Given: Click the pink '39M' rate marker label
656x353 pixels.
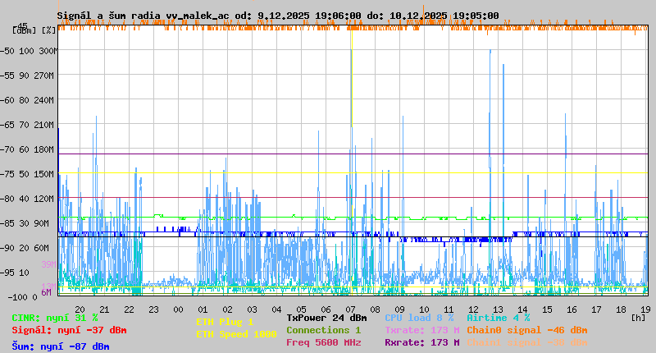Looking at the screenshot, I should coord(48,264).
